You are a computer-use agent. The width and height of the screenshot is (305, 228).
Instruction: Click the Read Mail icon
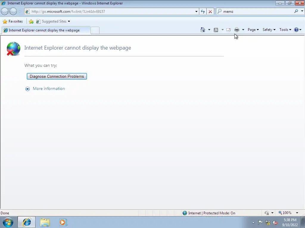coord(228,30)
